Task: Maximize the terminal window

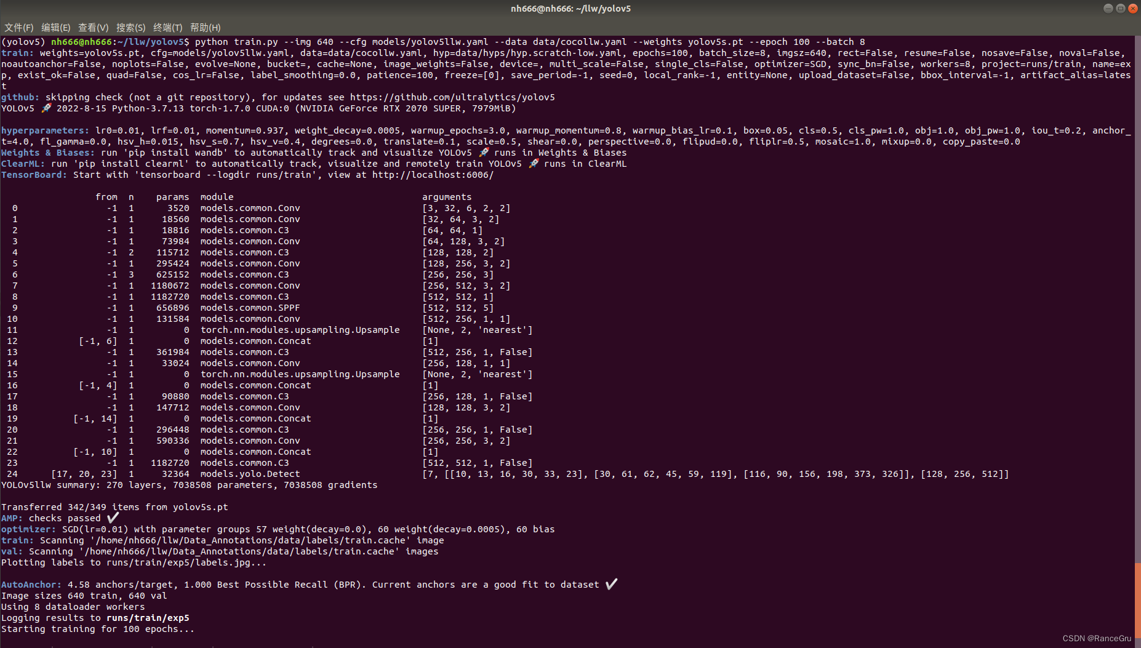Action: 1121,8
